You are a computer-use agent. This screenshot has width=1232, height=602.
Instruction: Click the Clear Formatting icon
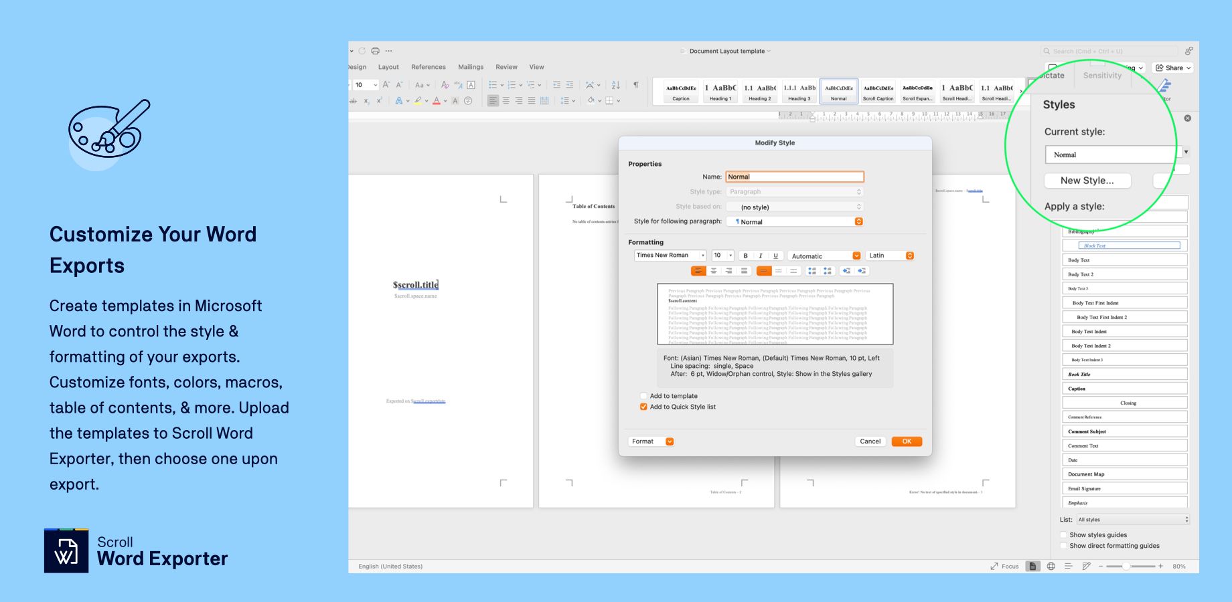445,85
